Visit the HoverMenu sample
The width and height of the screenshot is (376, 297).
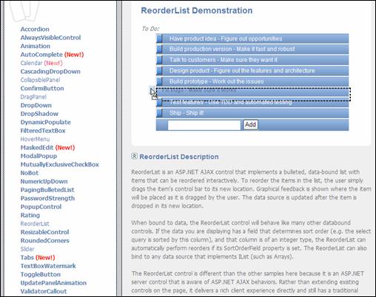pos(35,139)
